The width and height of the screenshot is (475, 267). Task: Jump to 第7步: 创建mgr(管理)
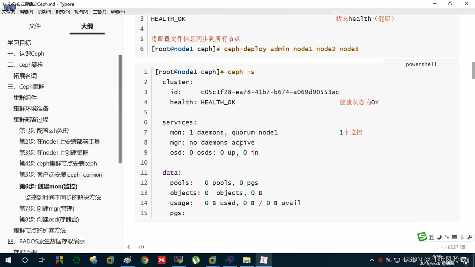47,208
